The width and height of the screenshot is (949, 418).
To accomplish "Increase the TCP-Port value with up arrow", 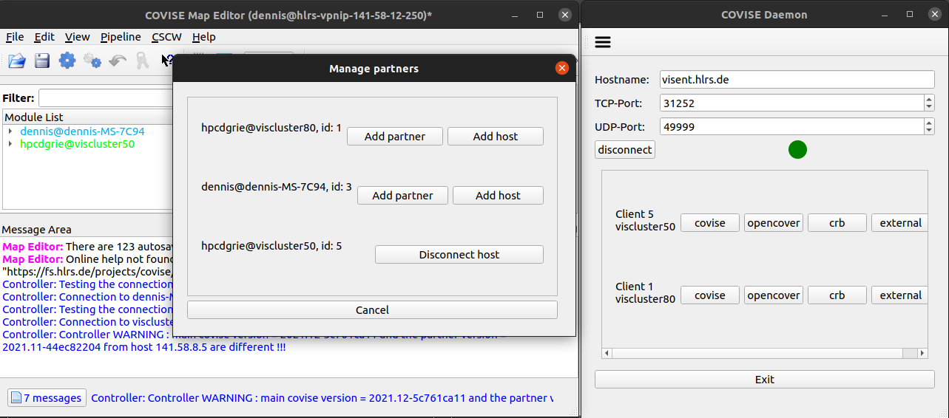I will 930,98.
